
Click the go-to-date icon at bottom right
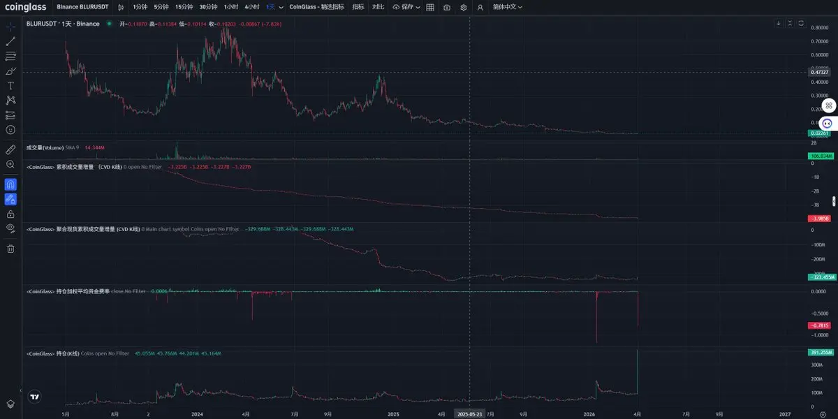pyautogui.click(x=822, y=413)
